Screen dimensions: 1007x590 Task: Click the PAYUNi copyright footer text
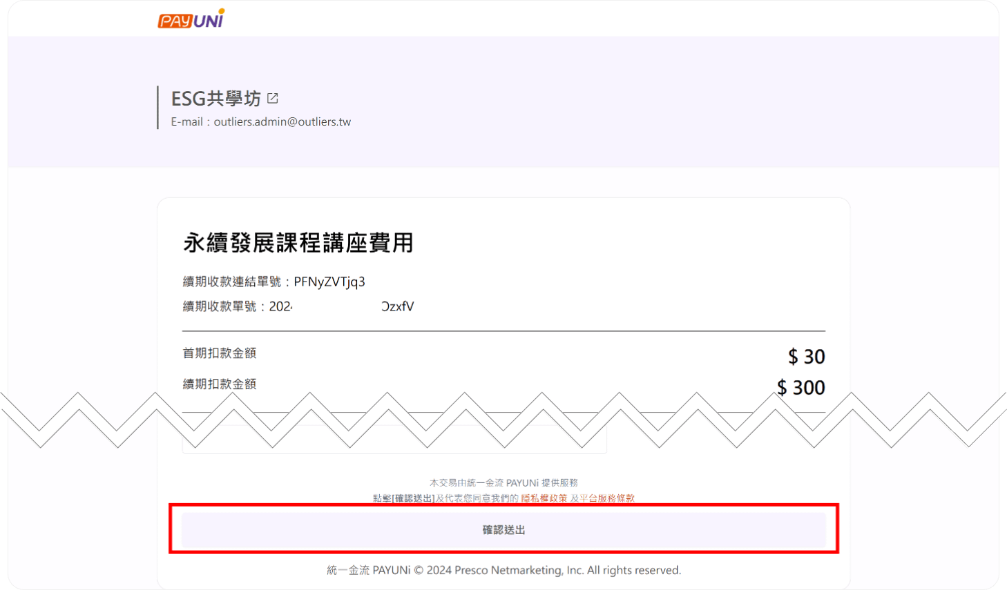coord(503,570)
